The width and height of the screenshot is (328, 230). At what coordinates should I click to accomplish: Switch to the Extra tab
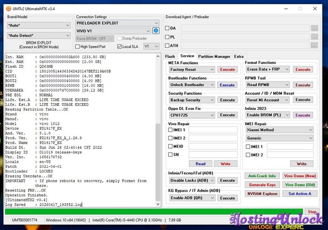tap(239, 57)
